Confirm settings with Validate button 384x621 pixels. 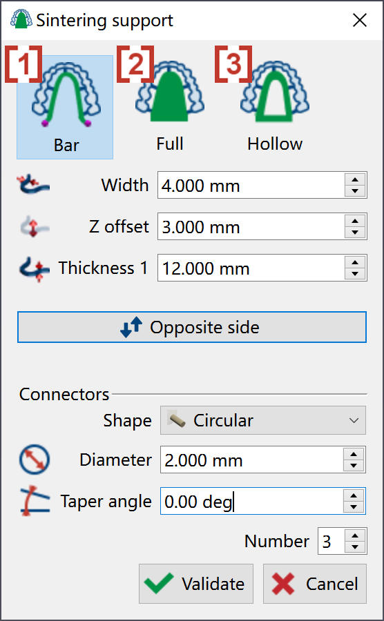point(195,584)
